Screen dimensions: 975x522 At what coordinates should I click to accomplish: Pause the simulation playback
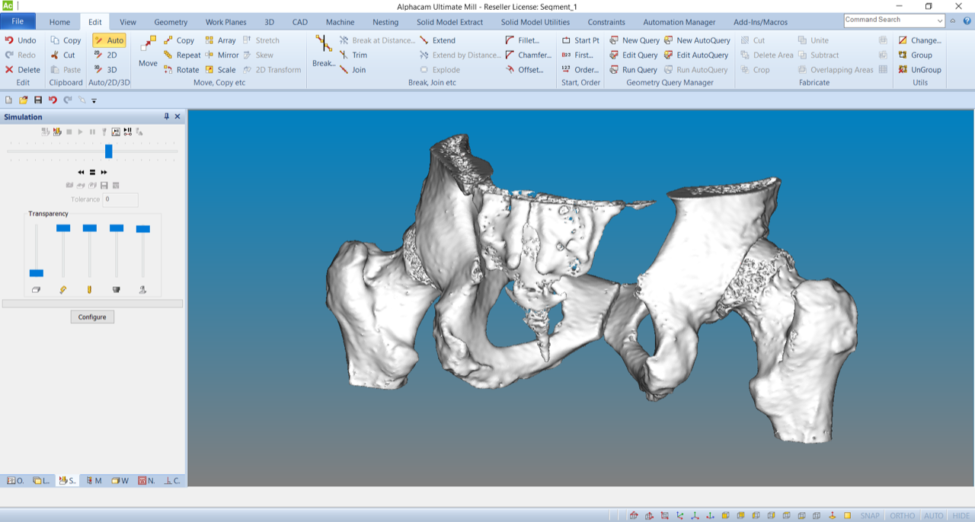[91, 131]
